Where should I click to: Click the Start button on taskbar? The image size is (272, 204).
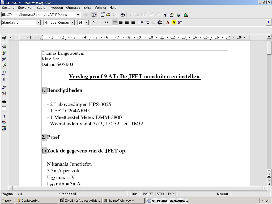point(7,201)
